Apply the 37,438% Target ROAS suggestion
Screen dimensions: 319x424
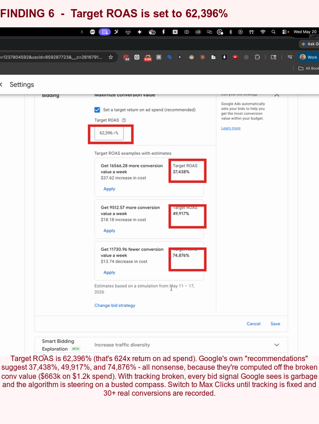(x=109, y=189)
